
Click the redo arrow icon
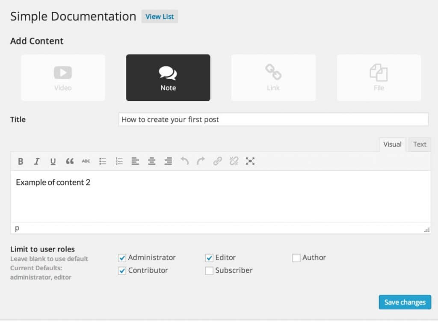coord(201,161)
